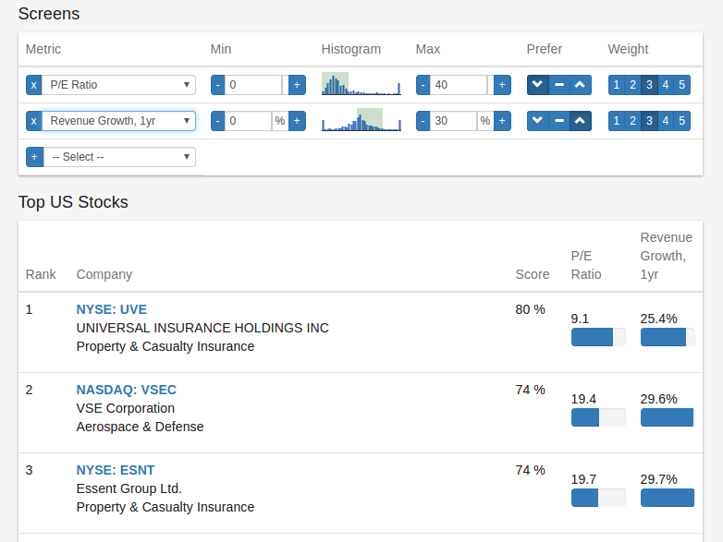
Task: Open the NYSE: ESNT stock link
Action: (x=116, y=470)
